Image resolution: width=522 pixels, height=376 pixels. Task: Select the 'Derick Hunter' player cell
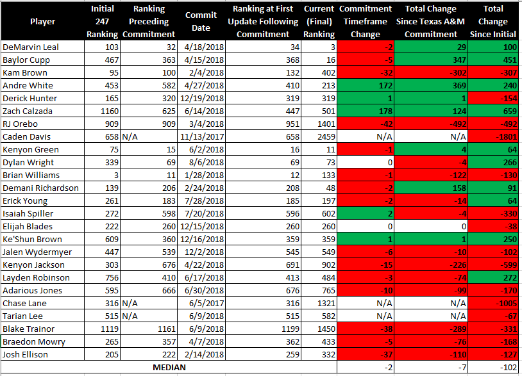[x=42, y=98]
